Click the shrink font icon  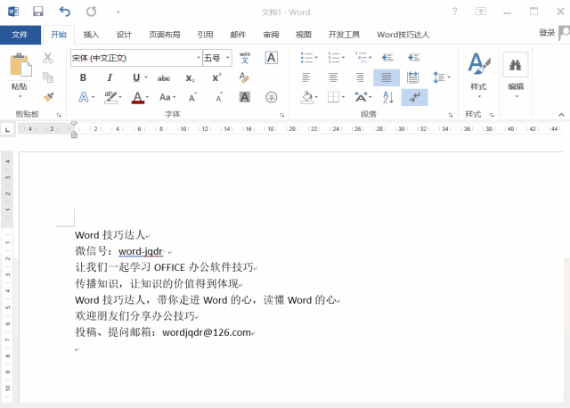click(x=219, y=97)
